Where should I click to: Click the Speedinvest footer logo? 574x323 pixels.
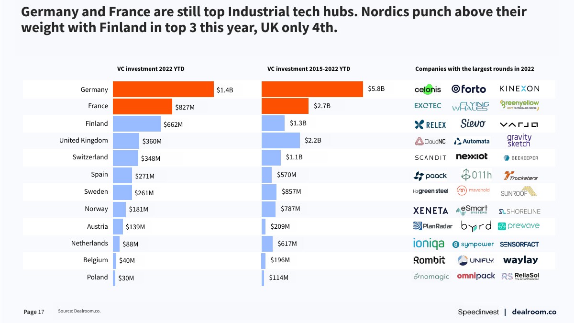478,312
